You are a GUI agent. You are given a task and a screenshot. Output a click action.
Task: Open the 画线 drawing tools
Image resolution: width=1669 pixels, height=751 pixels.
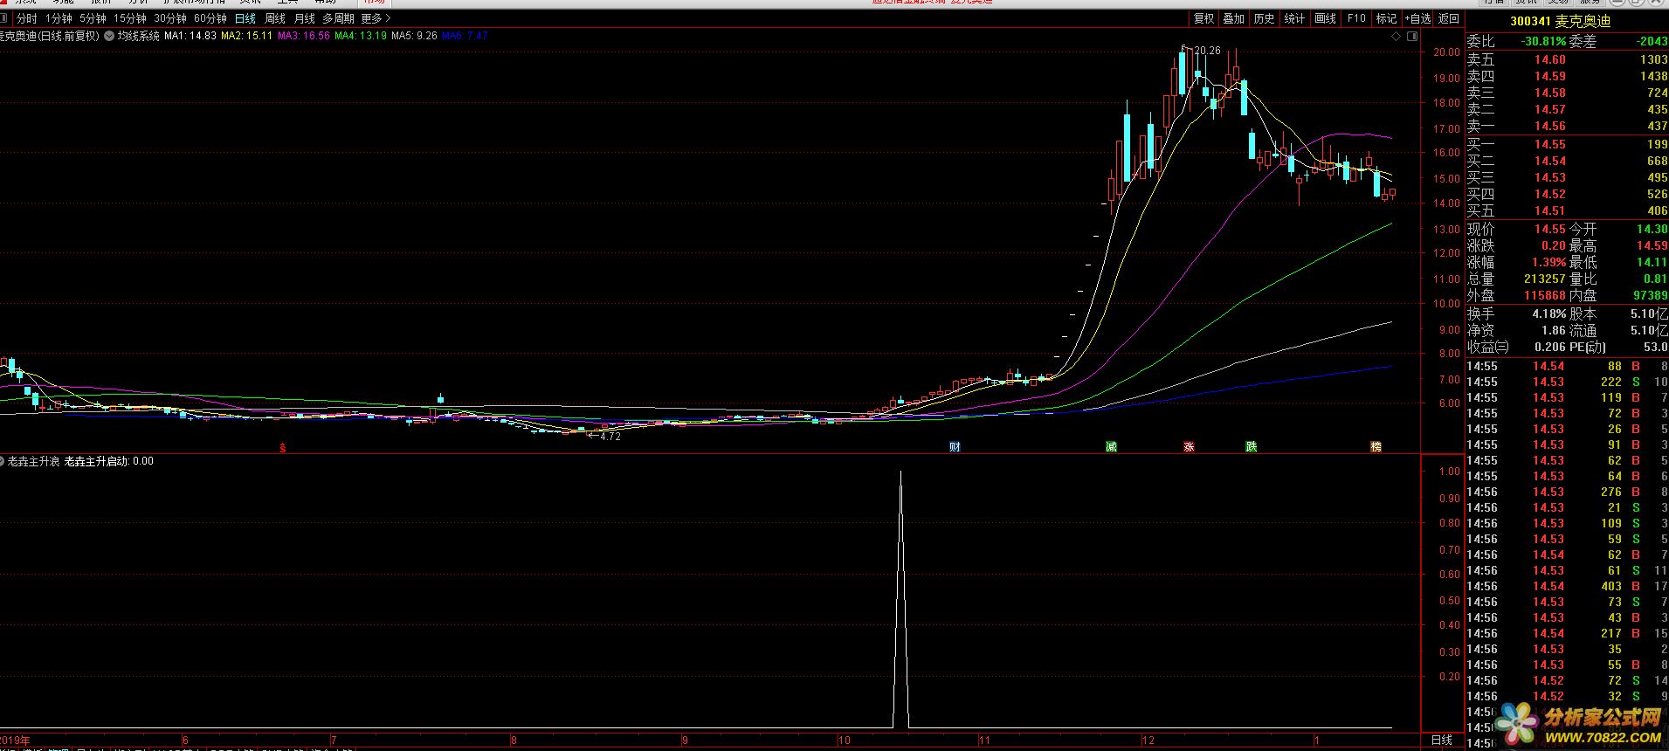(x=1325, y=18)
